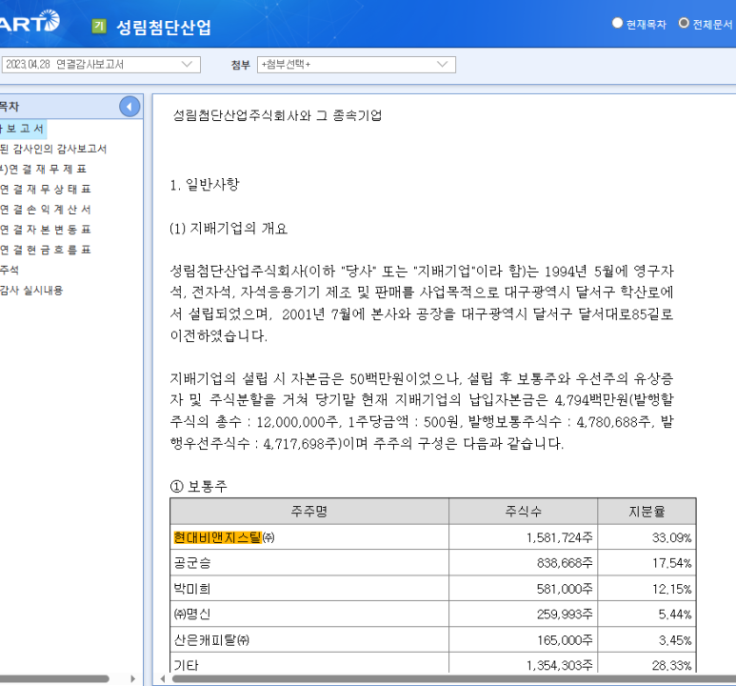The image size is (736, 686).
Task: Click the 28.33% ownership value
Action: tap(671, 665)
